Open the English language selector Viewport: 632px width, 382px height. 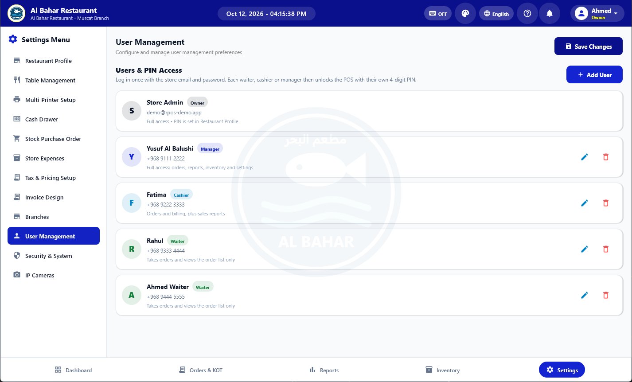(496, 13)
